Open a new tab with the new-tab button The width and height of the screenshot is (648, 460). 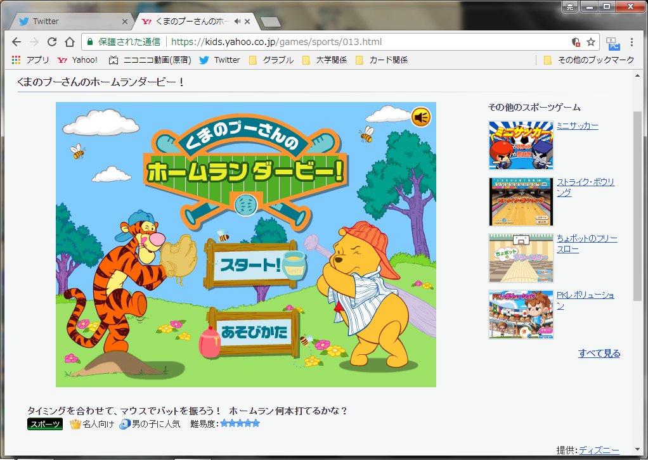pyautogui.click(x=271, y=22)
